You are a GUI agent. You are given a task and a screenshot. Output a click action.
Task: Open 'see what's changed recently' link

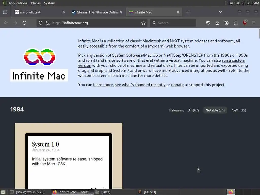pyautogui.click(x=140, y=85)
